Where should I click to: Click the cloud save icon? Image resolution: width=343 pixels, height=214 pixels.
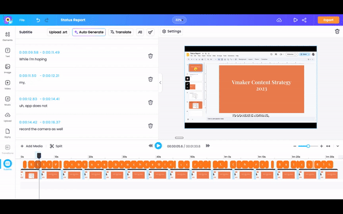click(x=279, y=20)
